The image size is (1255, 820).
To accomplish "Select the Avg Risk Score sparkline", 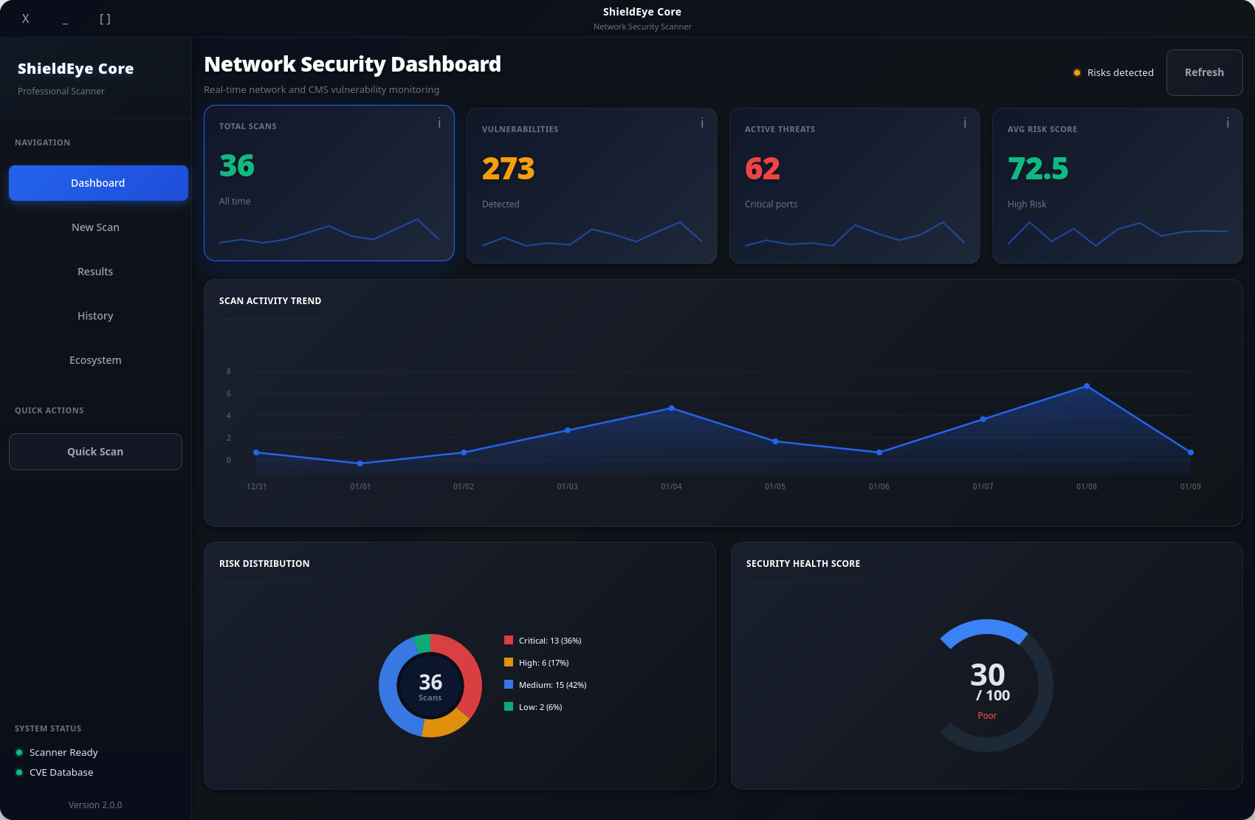I will click(1118, 234).
